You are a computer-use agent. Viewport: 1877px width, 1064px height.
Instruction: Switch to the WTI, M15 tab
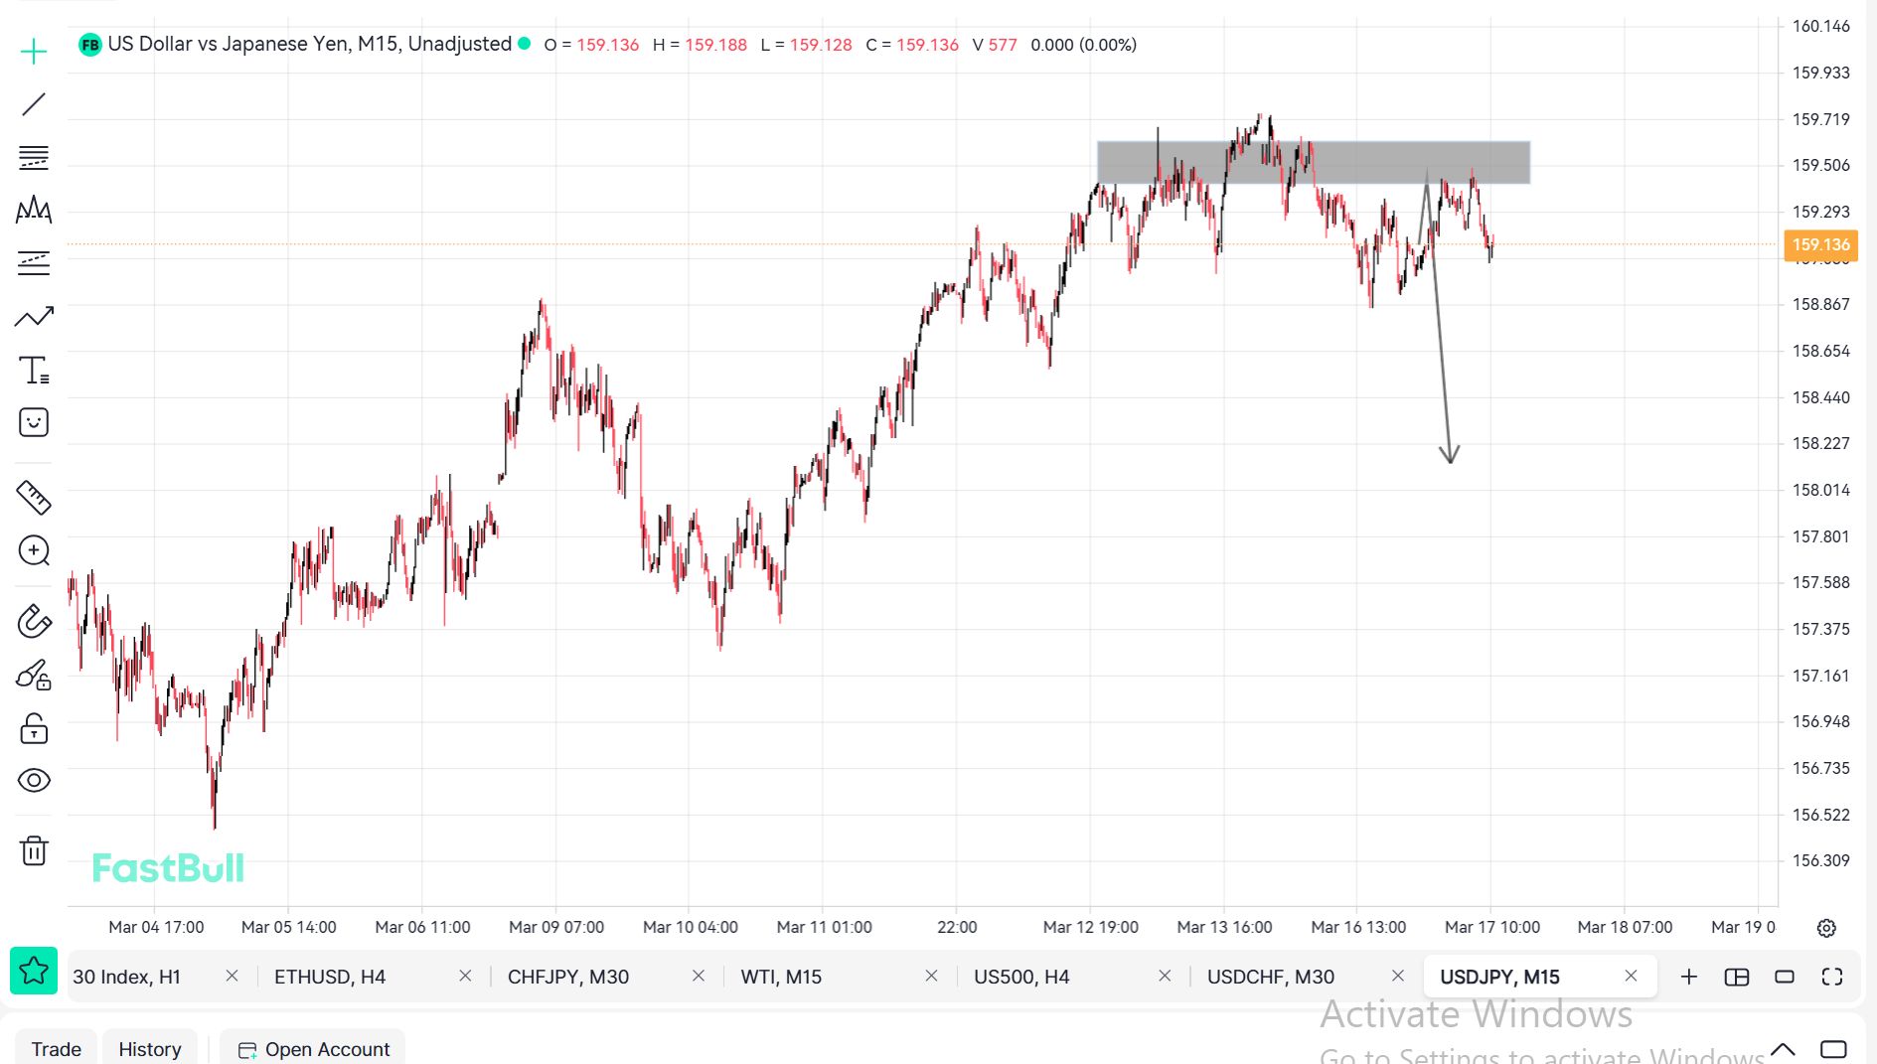(x=781, y=977)
